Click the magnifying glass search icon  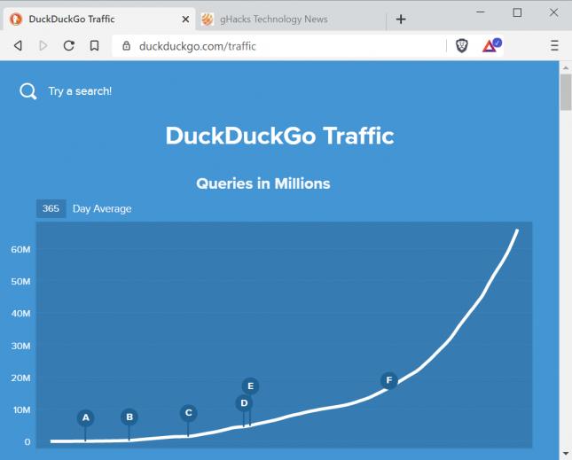[x=27, y=91]
